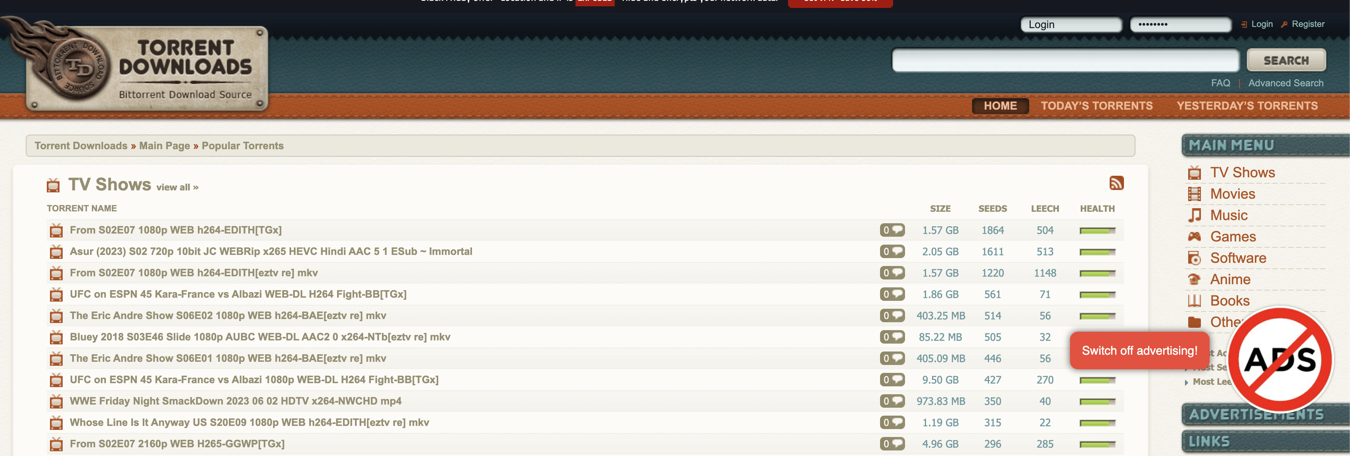The image size is (1350, 456).
Task: Click comment bubble for Whose Line Is It Anyway row
Action: tap(892, 422)
